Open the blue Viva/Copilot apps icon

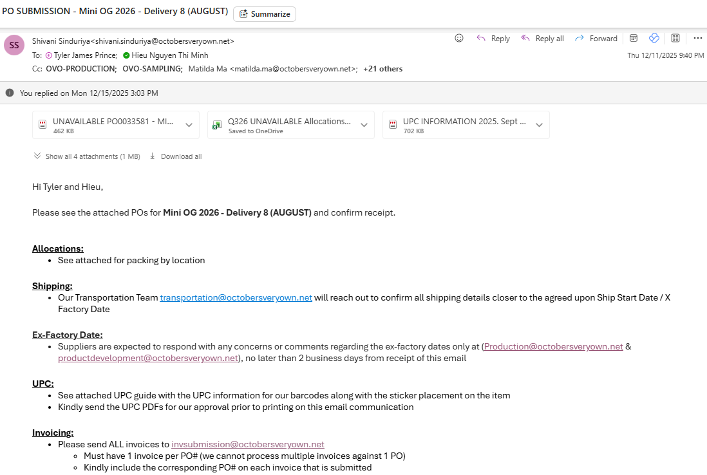tap(654, 39)
